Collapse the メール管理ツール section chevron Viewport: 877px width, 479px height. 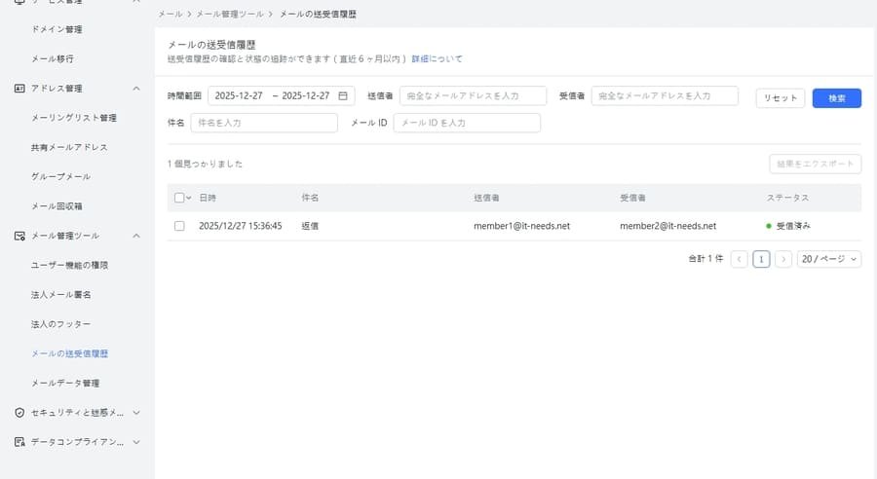(x=135, y=236)
